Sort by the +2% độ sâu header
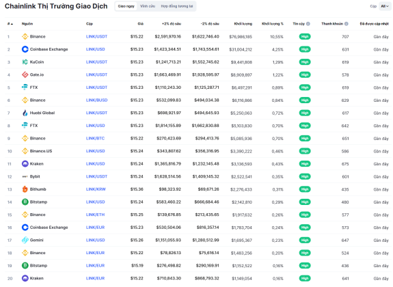Image resolution: width=393 pixels, height=287 pixels. [172, 24]
